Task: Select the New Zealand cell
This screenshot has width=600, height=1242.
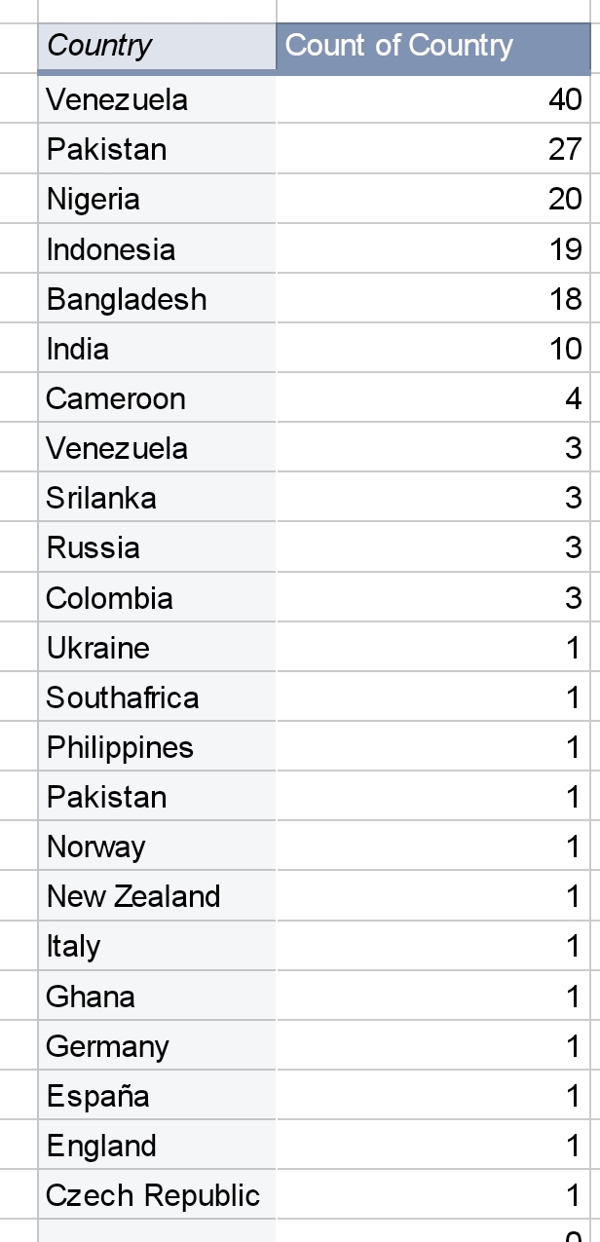Action: click(x=156, y=896)
